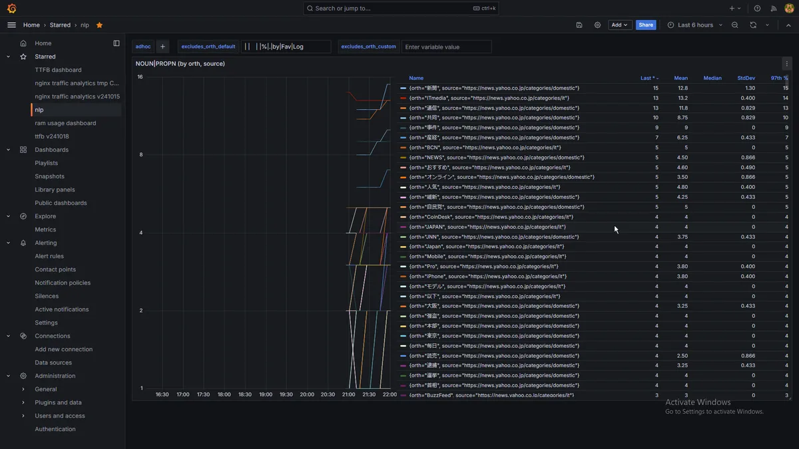
Task: Select Alert rules in sidebar
Action: pos(49,256)
